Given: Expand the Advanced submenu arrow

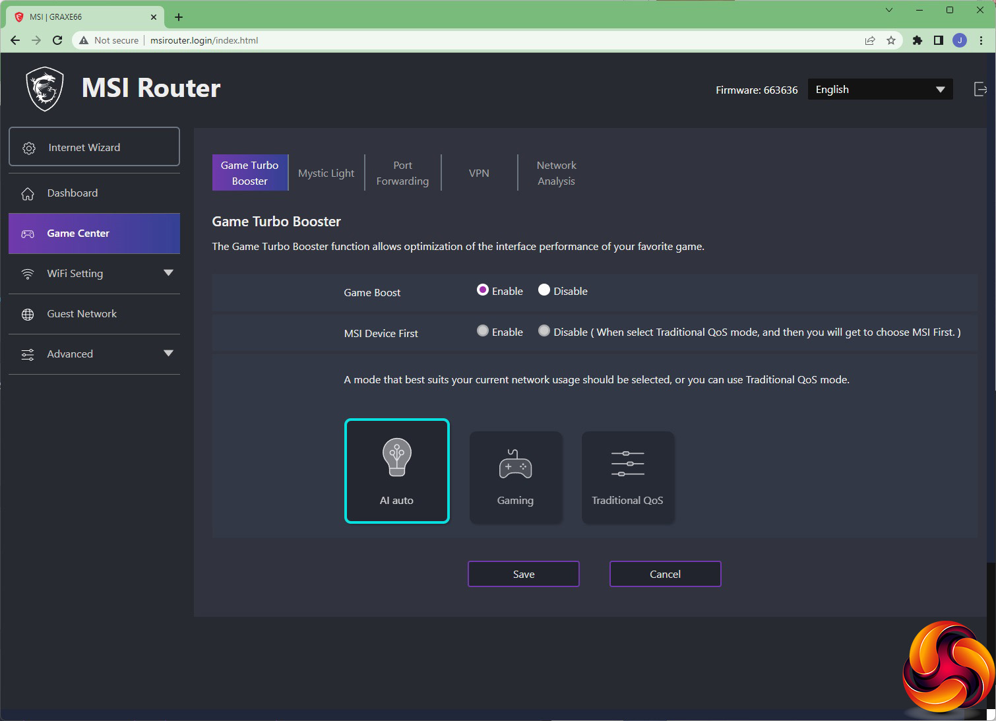Looking at the screenshot, I should point(168,354).
